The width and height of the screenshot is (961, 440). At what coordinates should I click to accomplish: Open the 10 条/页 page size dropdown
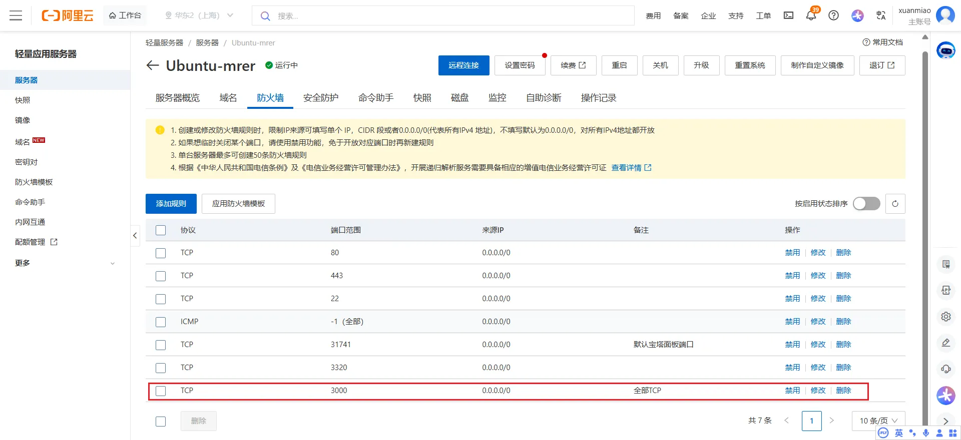coord(878,421)
